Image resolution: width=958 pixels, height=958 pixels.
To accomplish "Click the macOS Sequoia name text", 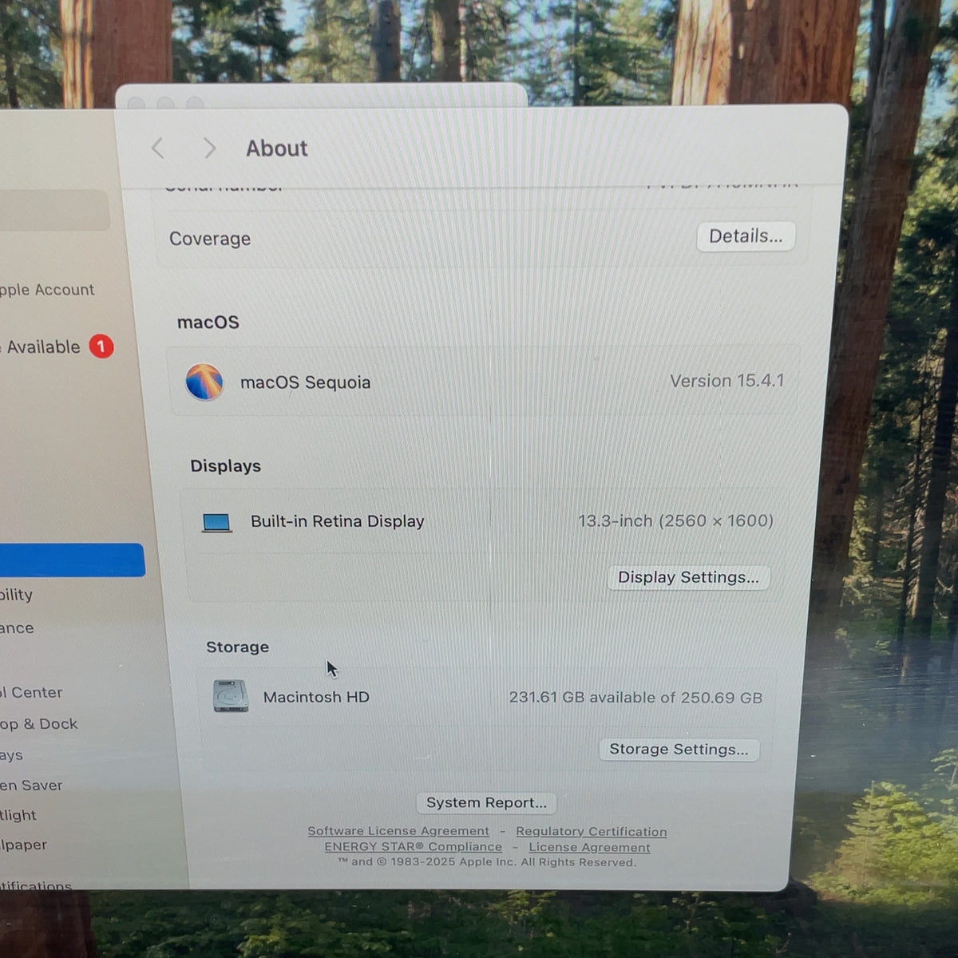I will 305,382.
